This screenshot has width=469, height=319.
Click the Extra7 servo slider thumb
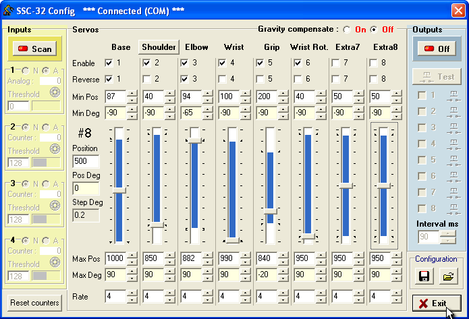click(x=346, y=185)
